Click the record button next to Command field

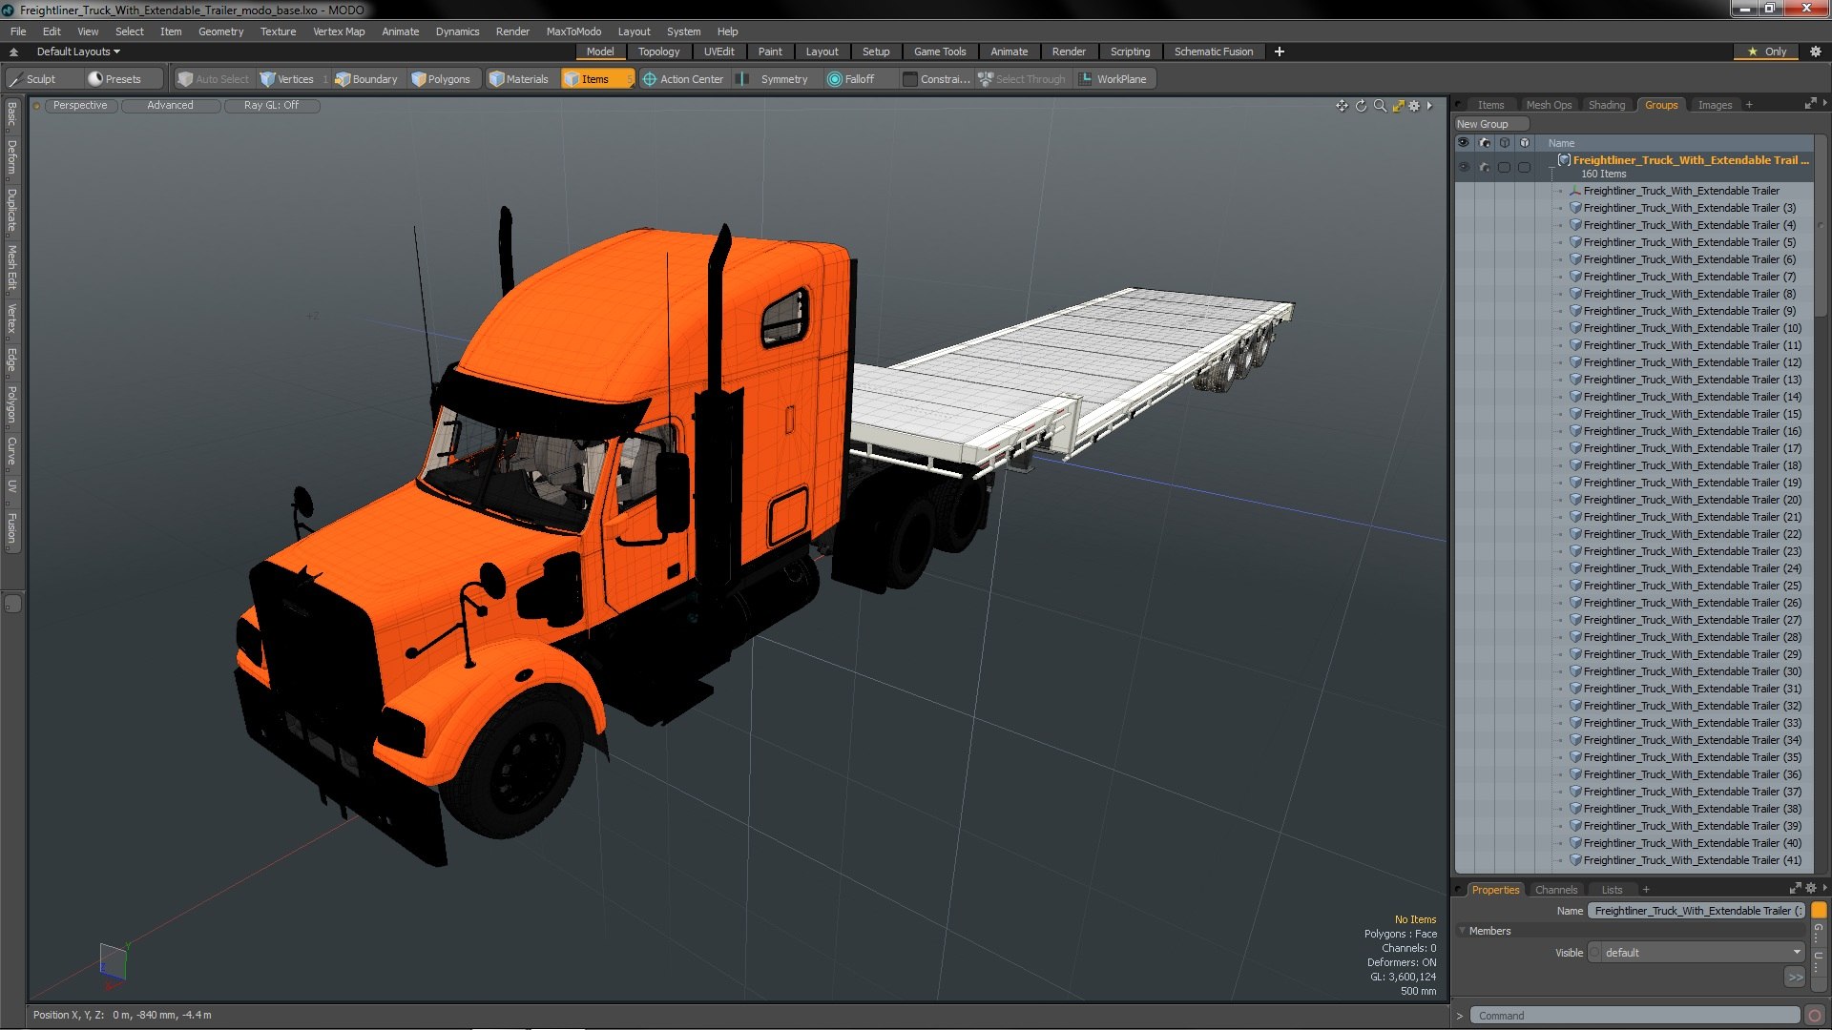pos(1815,1016)
